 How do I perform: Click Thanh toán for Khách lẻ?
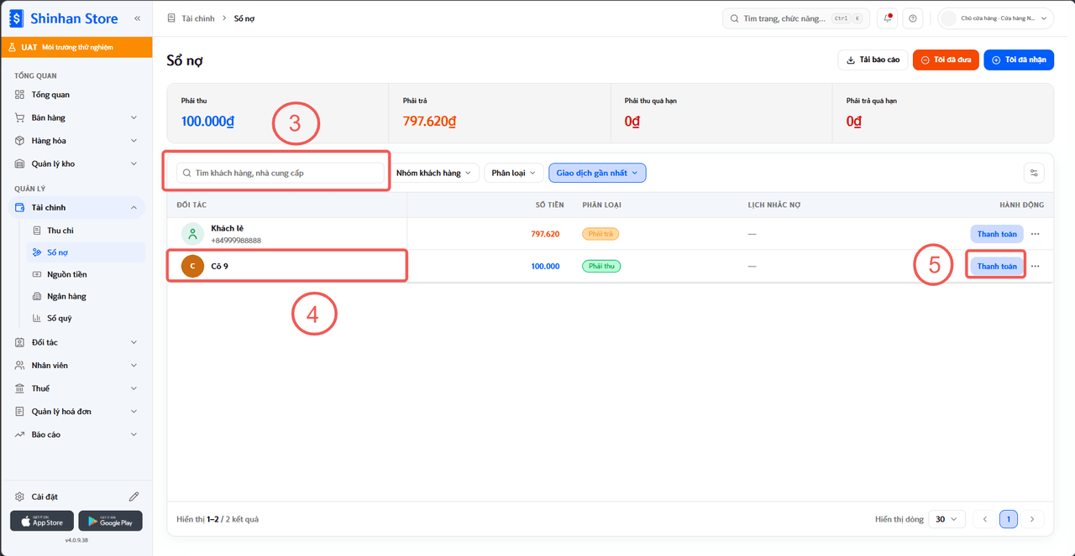997,234
